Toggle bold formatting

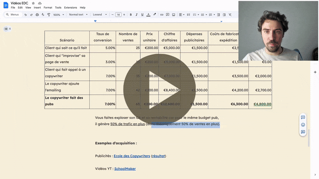point(130,15)
